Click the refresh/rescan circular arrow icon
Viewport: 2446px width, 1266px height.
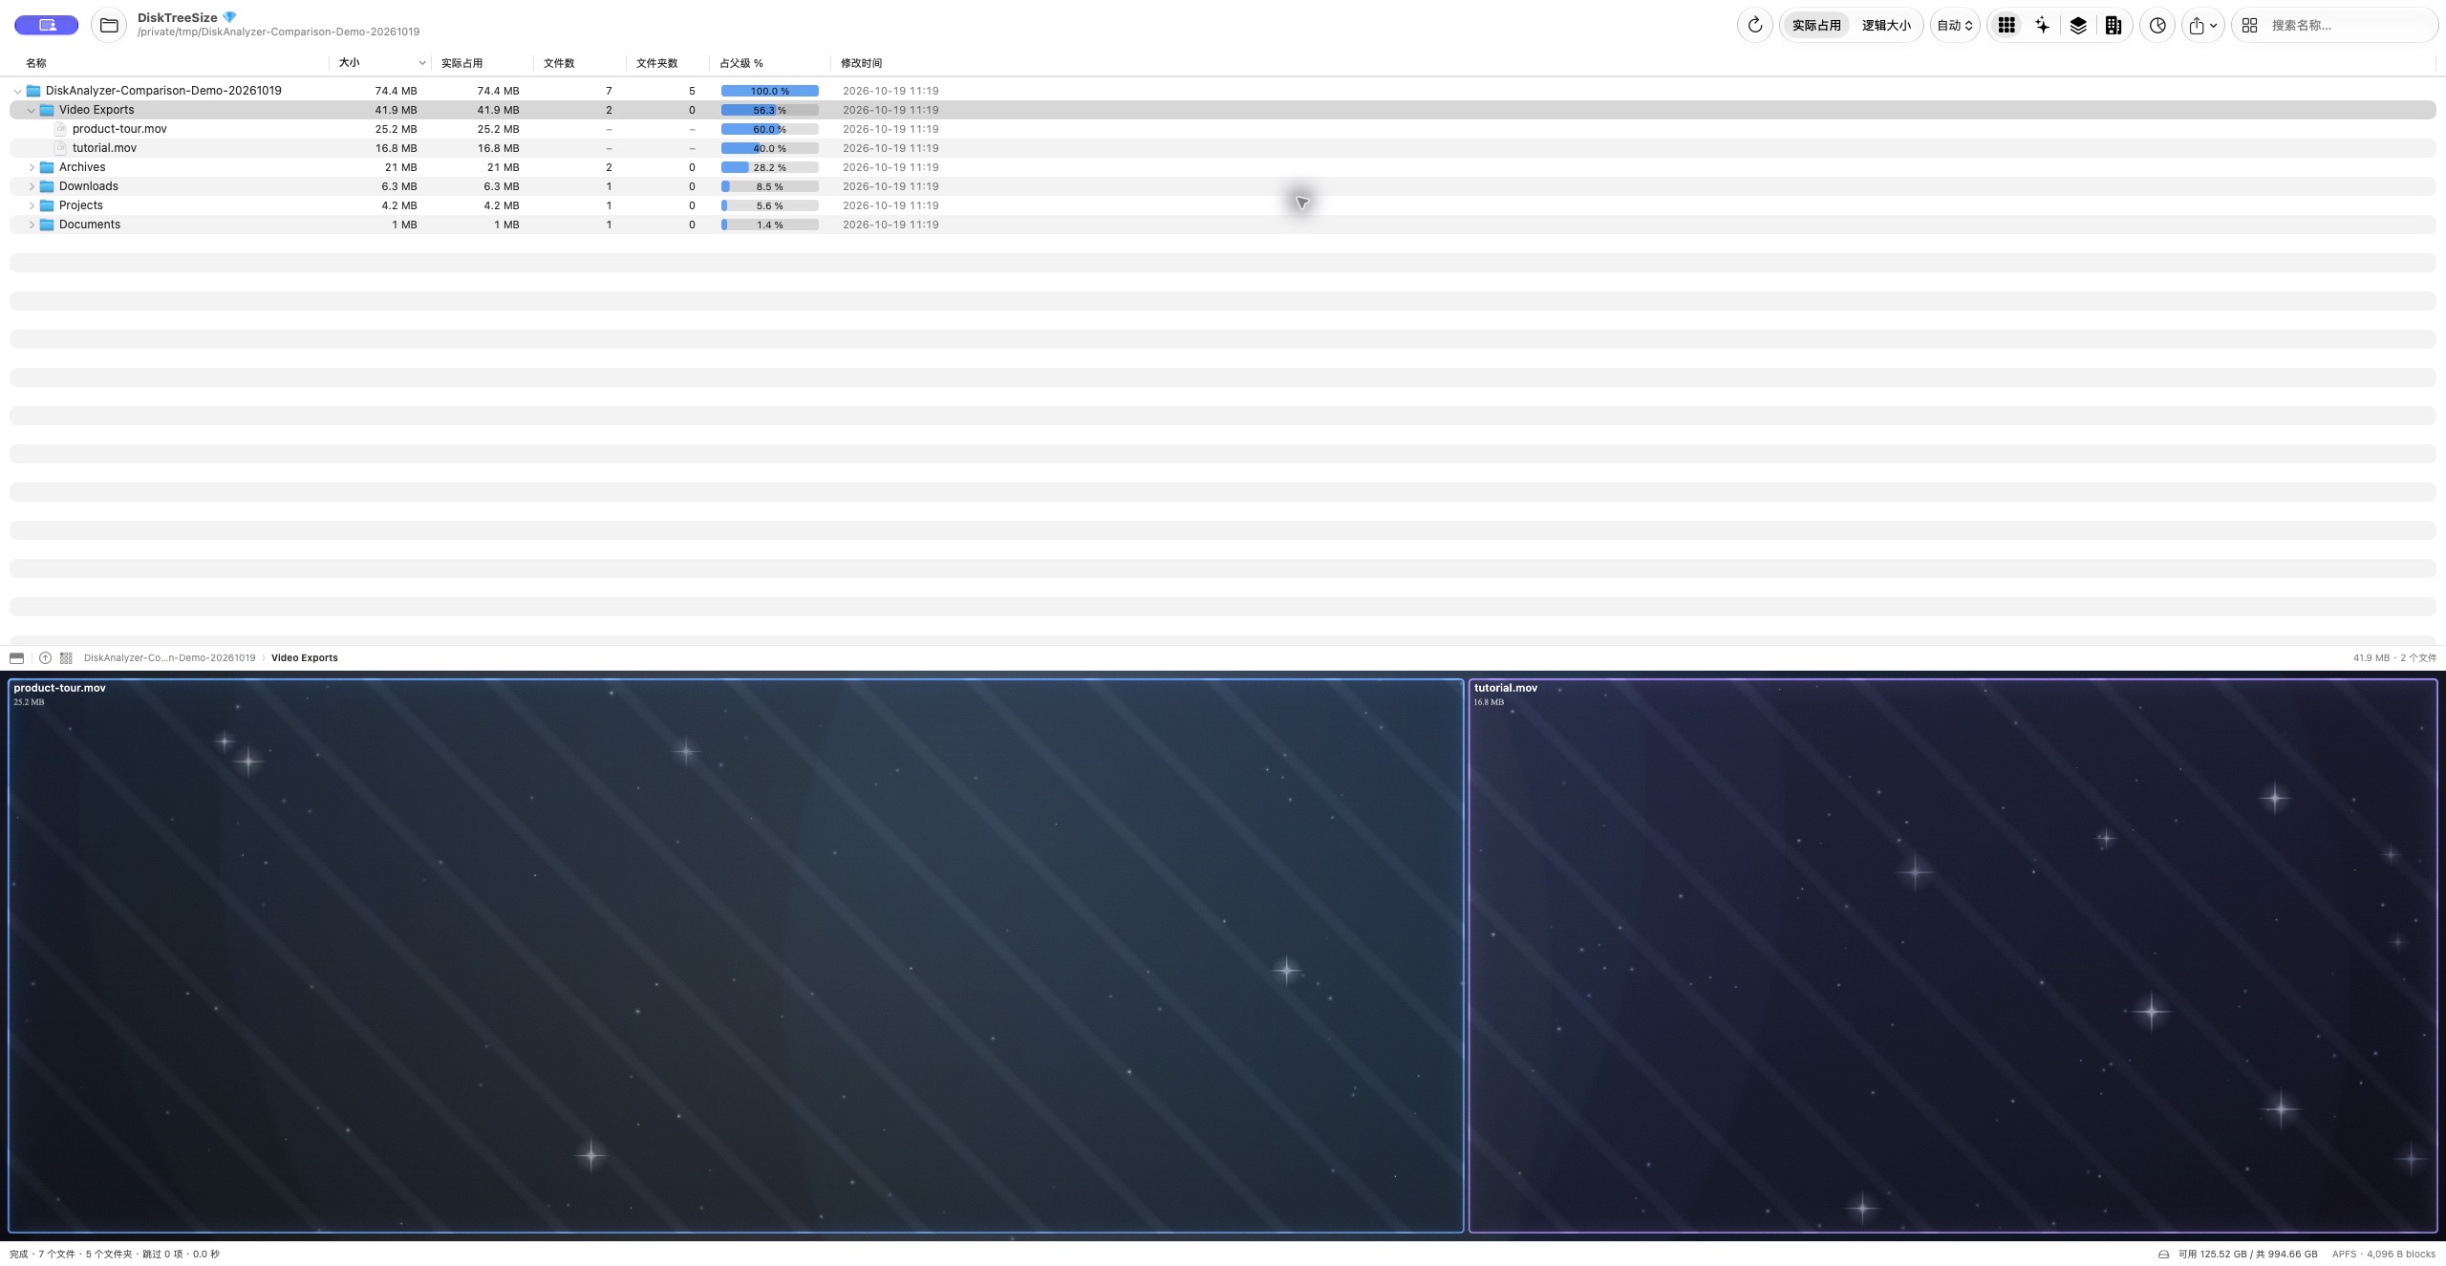1754,26
